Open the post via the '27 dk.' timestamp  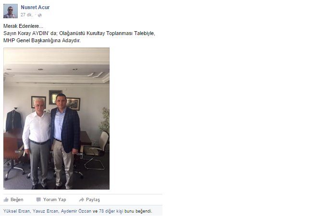pyautogui.click(x=27, y=15)
